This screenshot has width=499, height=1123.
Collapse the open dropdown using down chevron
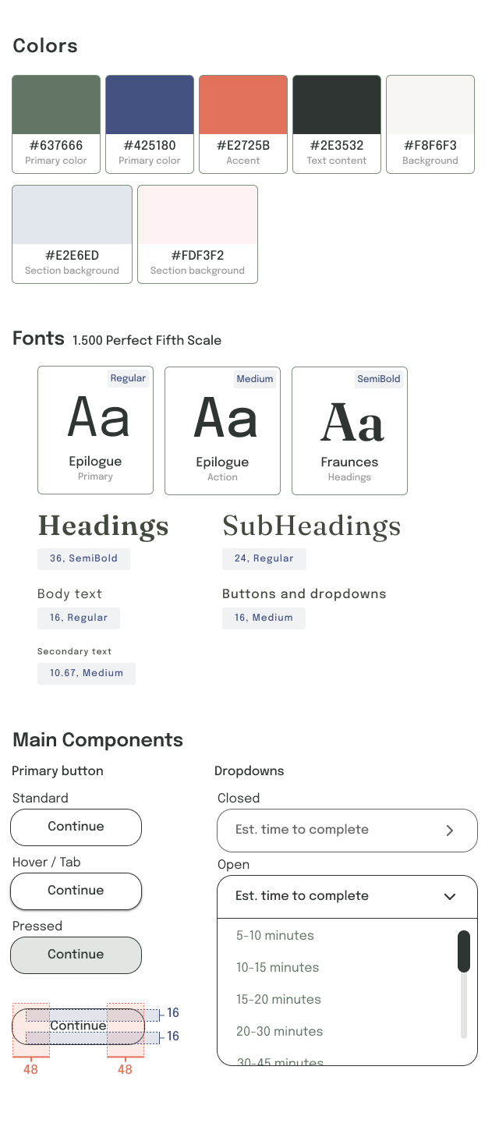click(450, 897)
